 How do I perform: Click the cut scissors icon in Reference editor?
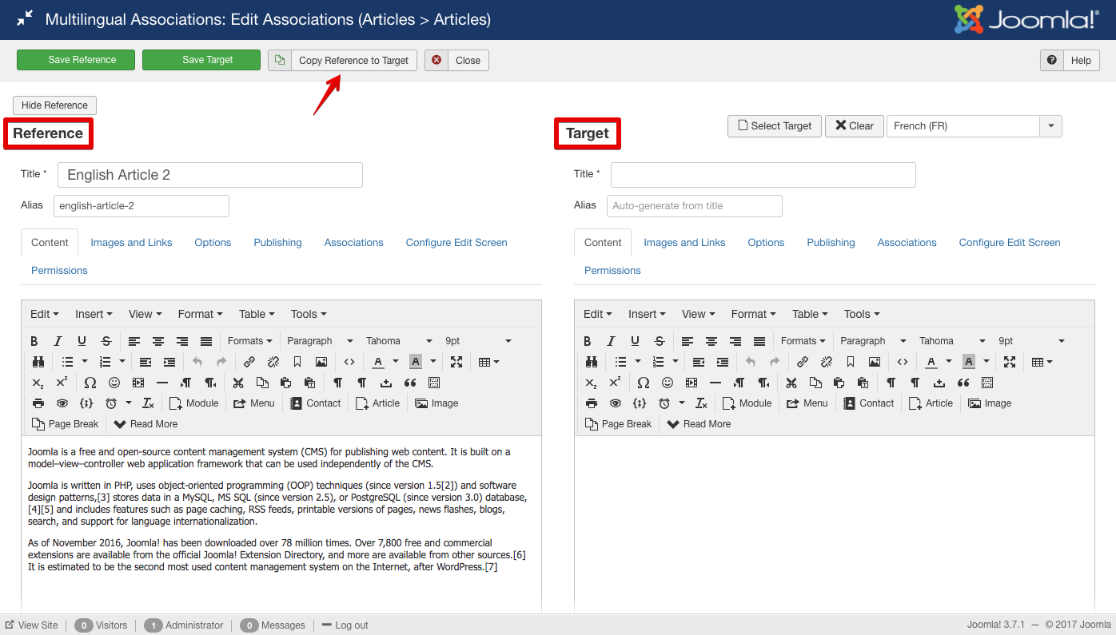point(238,383)
